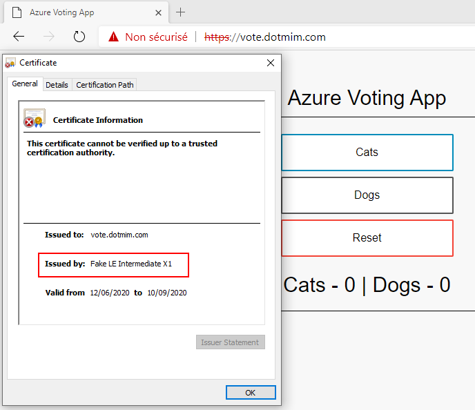The height and width of the screenshot is (410, 475).
Task: Click the browser forward arrow
Action: pyautogui.click(x=49, y=37)
